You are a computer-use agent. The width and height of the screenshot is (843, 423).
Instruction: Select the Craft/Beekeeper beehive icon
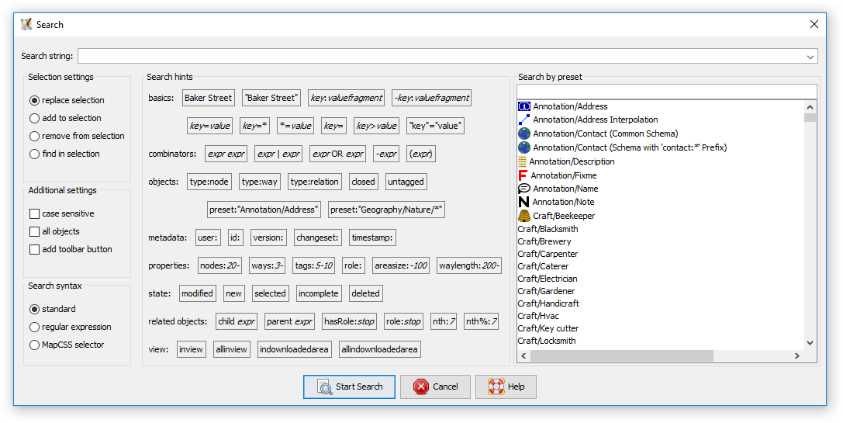[x=523, y=216]
